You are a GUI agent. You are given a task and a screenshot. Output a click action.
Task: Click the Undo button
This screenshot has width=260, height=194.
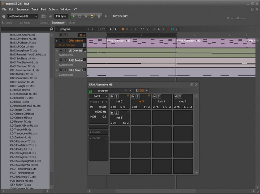[7, 23]
